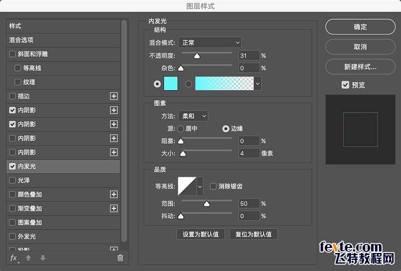Viewport: 401px width, 271px height.
Task: Open the fx effects menu icon
Action: [x=14, y=258]
